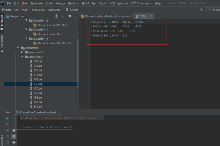Collapse the Question_2 folder
This screenshot has height=146, width=220.
pos(26,21)
